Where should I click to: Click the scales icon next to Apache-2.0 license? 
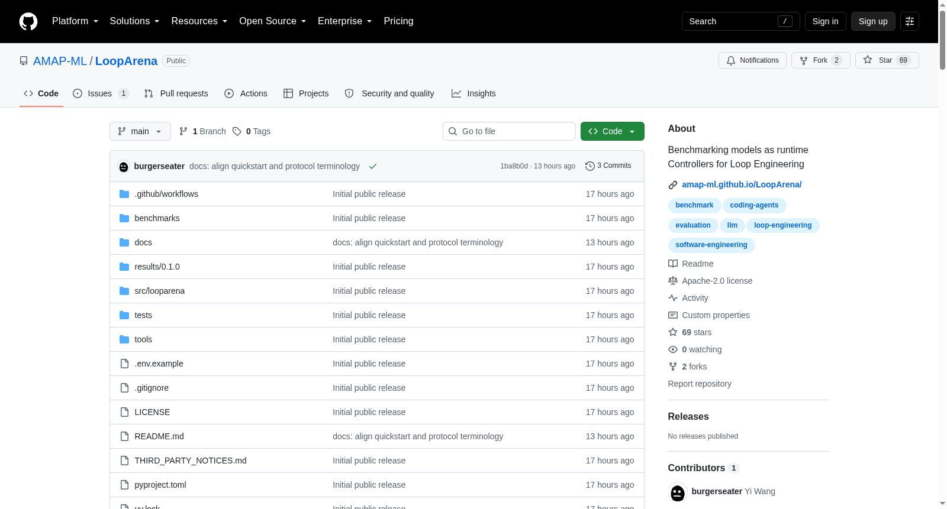673,281
